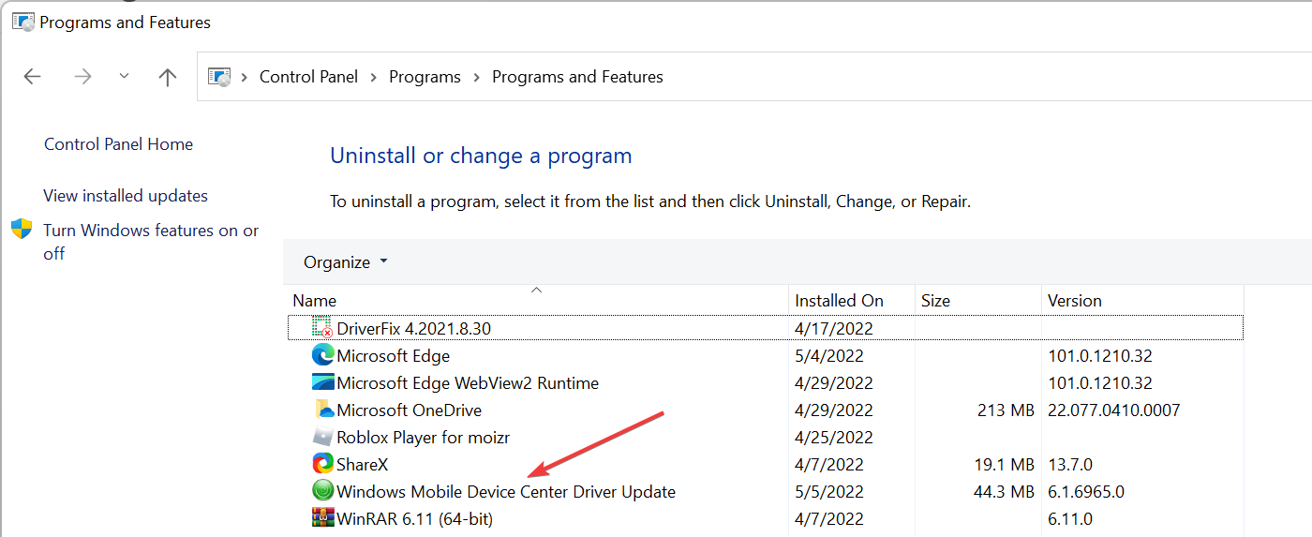The image size is (1312, 537).
Task: Click the 213 MB size value
Action: coord(1006,410)
